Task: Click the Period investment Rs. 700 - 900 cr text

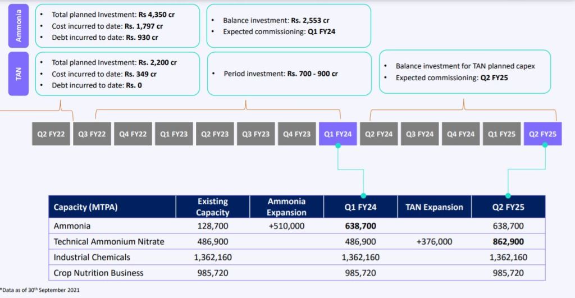Action: point(281,74)
